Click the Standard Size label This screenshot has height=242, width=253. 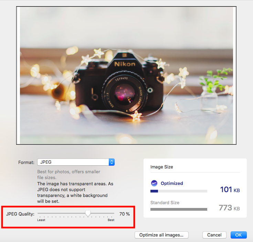pos(165,202)
